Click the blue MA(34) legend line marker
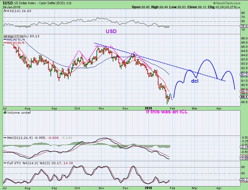248x190 pixels. click(x=5, y=39)
